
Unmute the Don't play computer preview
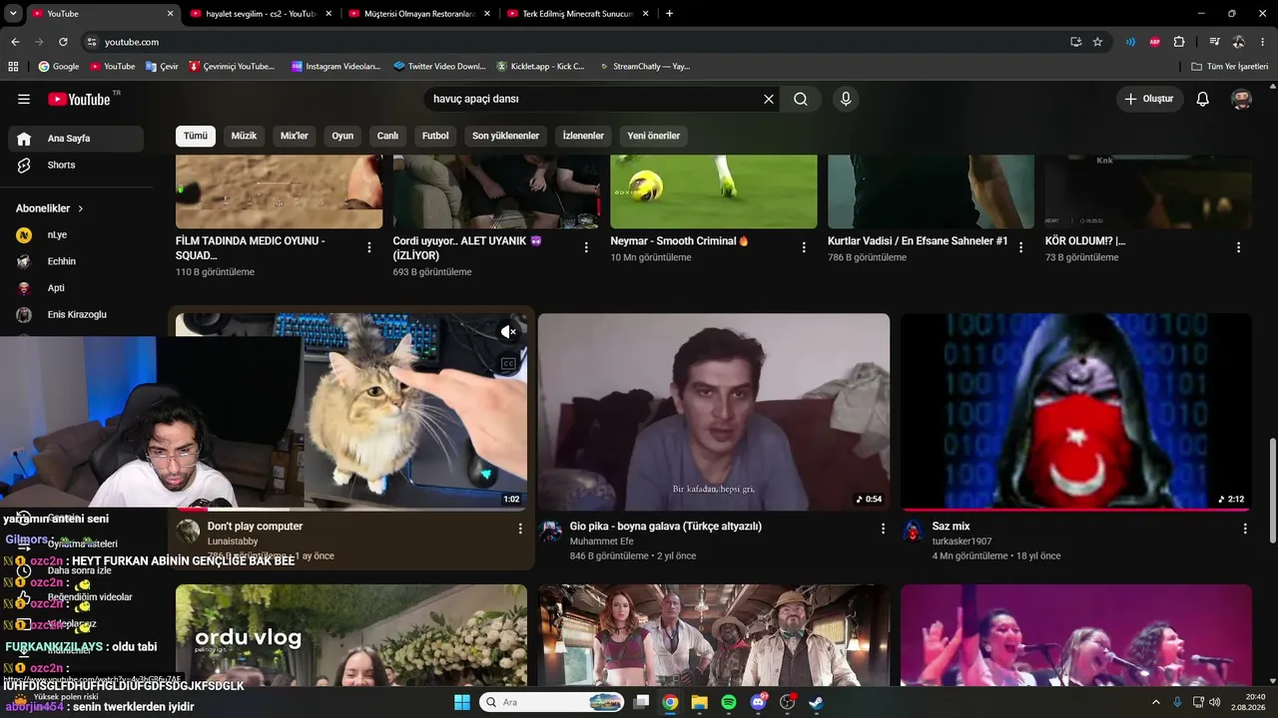click(508, 332)
